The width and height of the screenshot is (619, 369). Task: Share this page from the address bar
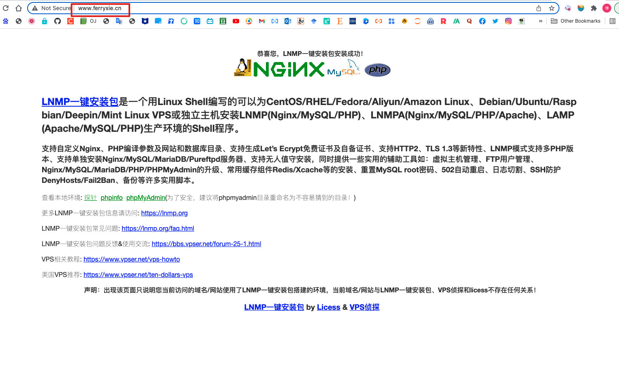click(x=539, y=8)
